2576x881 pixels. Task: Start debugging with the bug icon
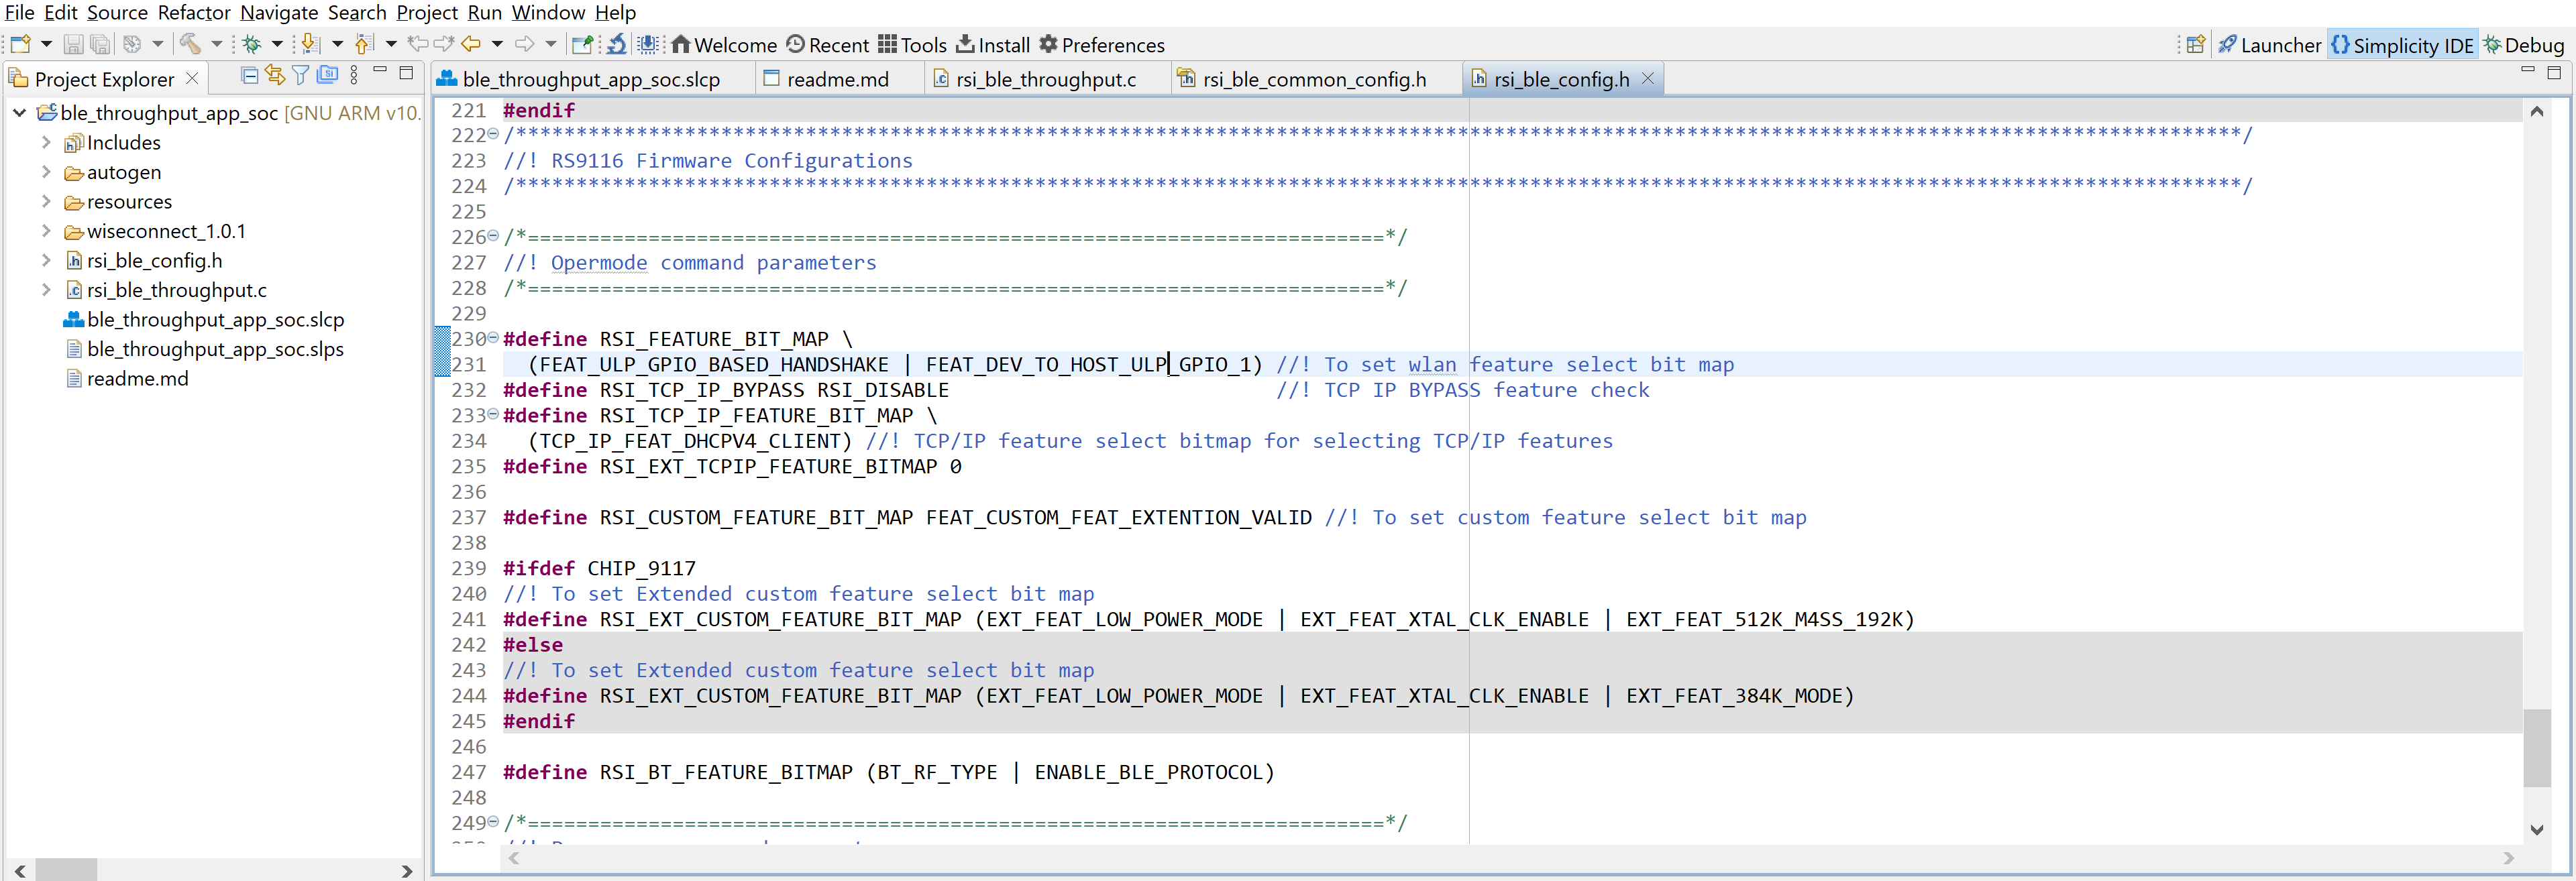pyautogui.click(x=253, y=44)
